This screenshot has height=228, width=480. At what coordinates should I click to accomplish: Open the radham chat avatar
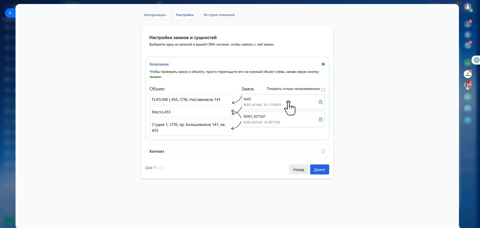[467, 74]
